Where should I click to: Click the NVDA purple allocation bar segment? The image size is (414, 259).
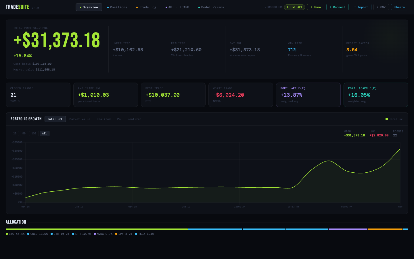tap(348, 229)
